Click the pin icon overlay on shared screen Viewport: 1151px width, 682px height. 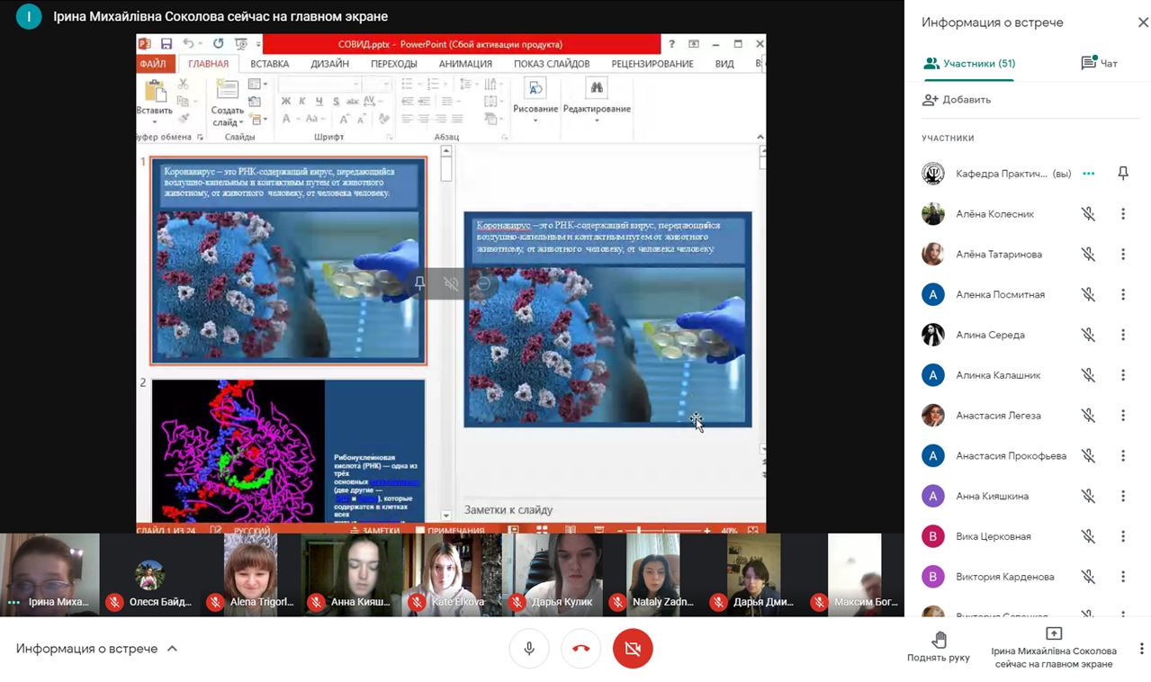click(419, 283)
